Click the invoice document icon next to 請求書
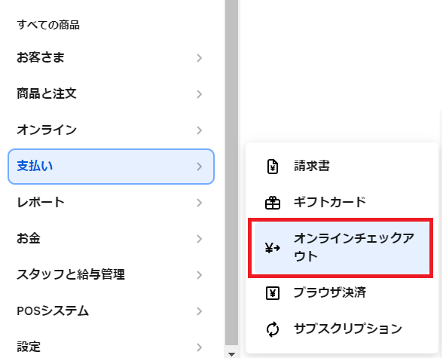 pyautogui.click(x=273, y=167)
